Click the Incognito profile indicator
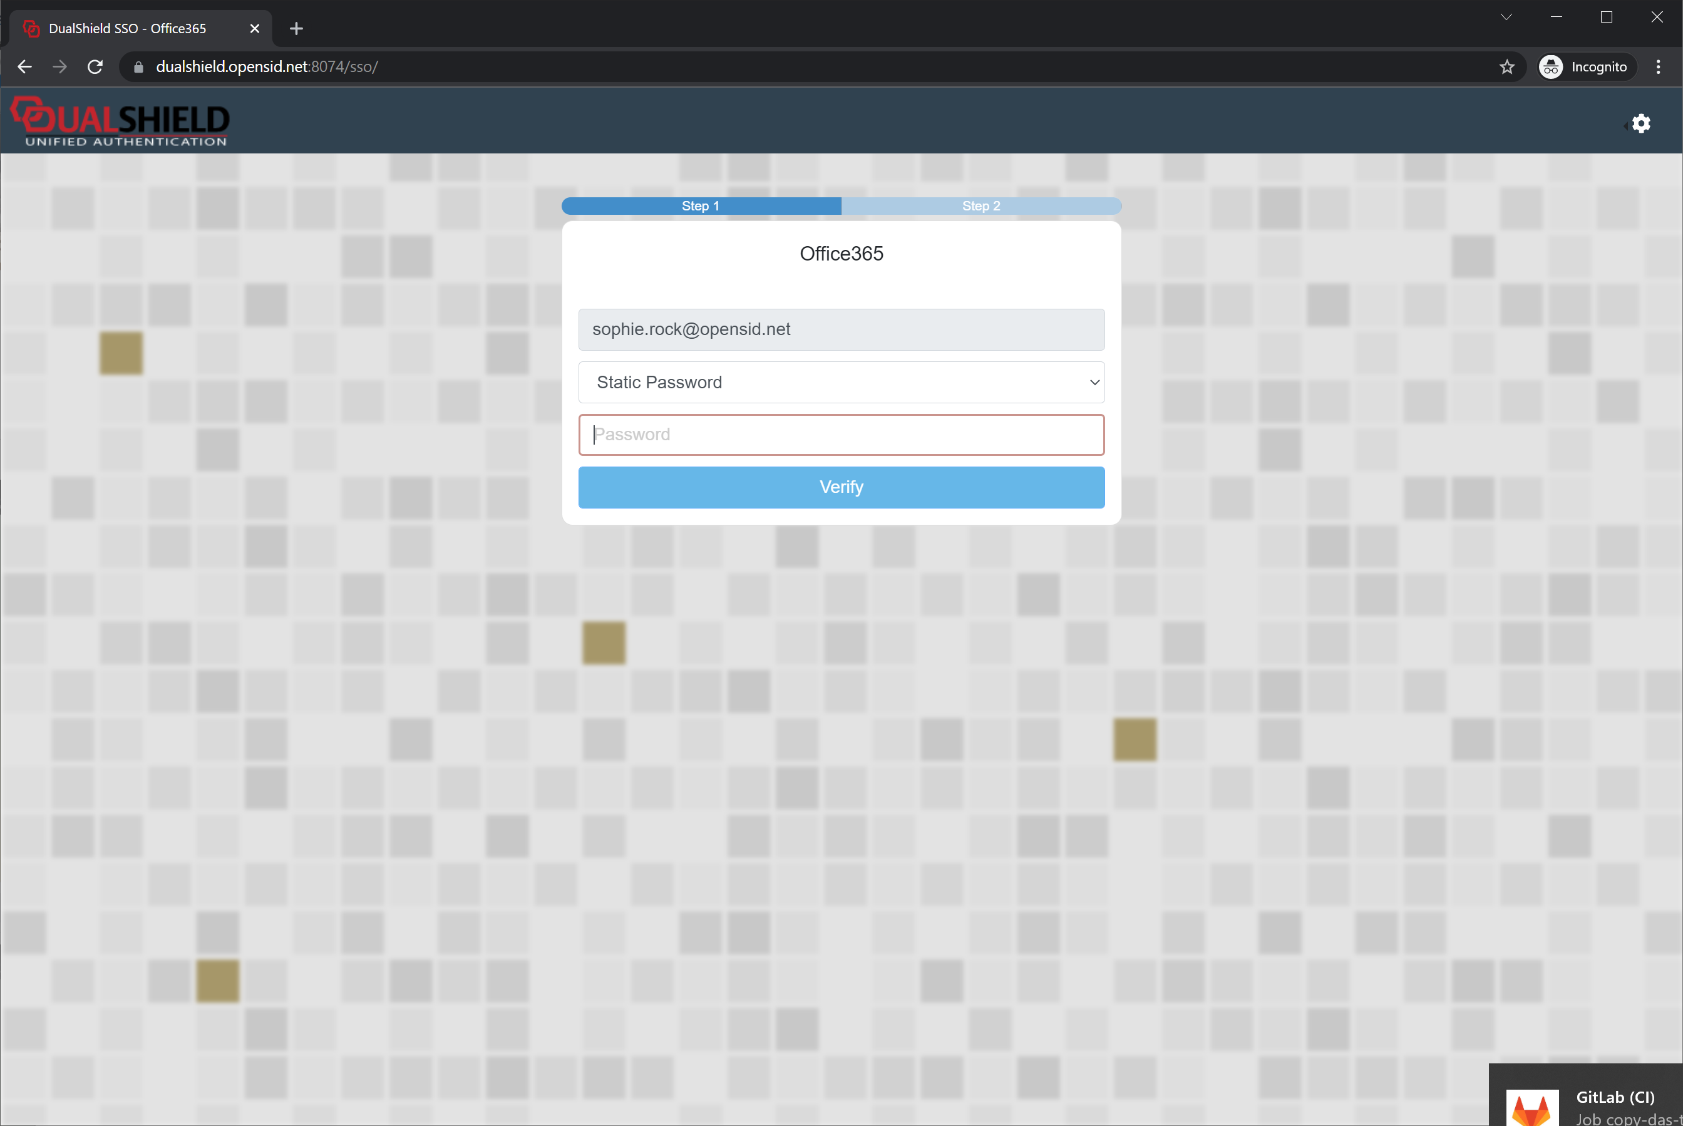1683x1126 pixels. [x=1585, y=67]
